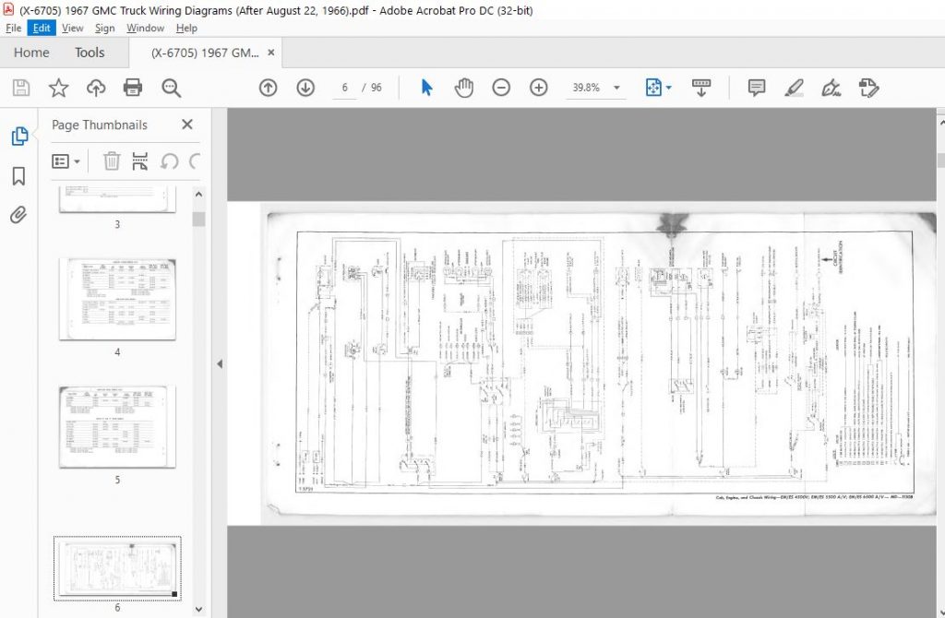Viewport: 945px width, 618px height.
Task: Add bookmark star icon
Action: click(58, 88)
